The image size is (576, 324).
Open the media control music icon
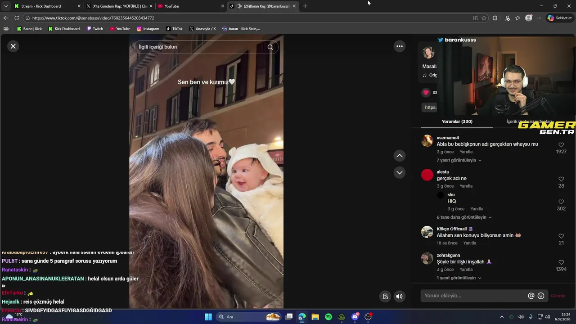507,18
